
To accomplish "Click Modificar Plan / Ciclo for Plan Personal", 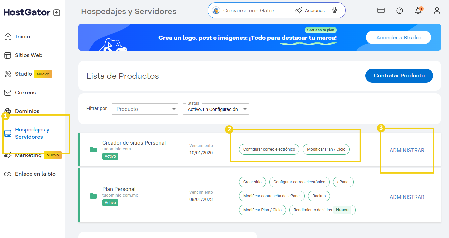I will (x=262, y=210).
